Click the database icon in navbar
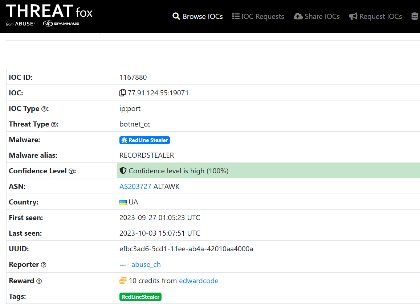The height and width of the screenshot is (306, 420). (x=415, y=16)
